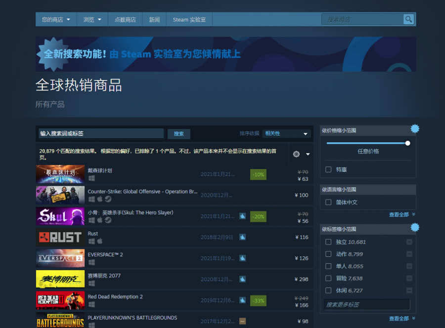Click the Windows icon under Counter-Strike: Global Offensive
Image resolution: width=445 pixels, height=328 pixels.
click(91, 199)
